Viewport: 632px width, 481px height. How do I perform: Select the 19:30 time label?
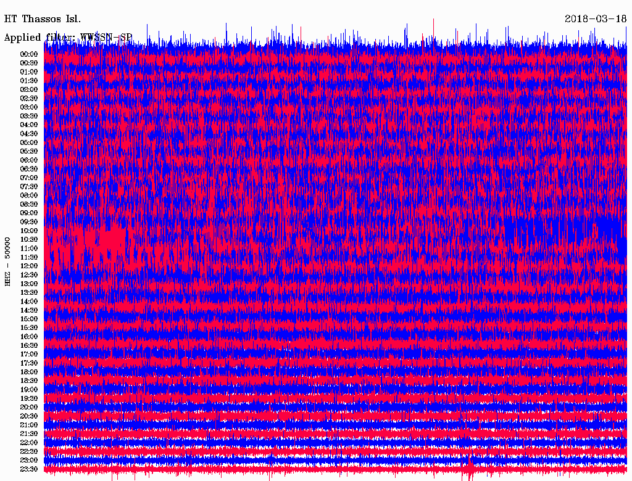click(29, 398)
